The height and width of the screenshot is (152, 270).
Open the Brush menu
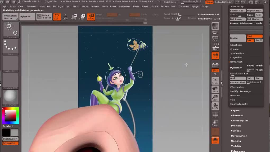point(13,7)
